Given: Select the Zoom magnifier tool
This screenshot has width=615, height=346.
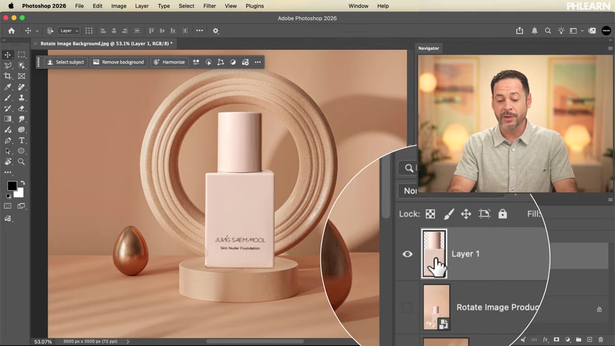Looking at the screenshot, I should tap(22, 162).
